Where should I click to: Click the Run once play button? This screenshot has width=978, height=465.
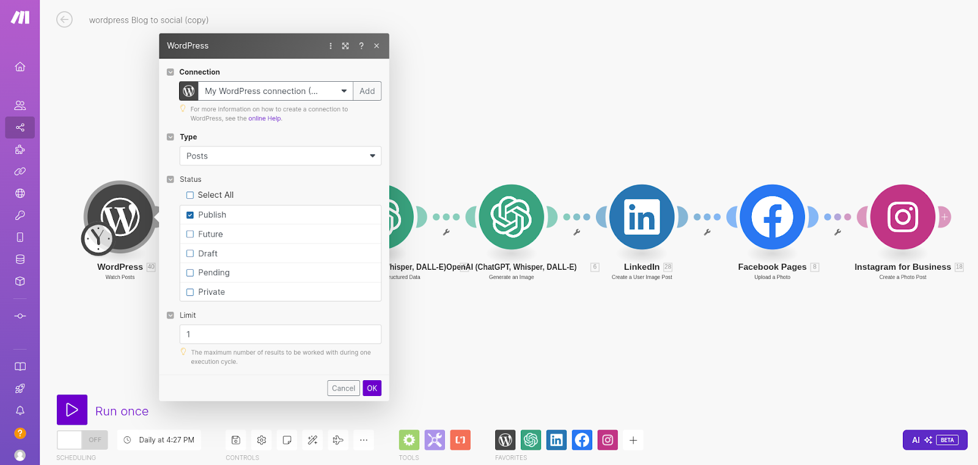72,410
